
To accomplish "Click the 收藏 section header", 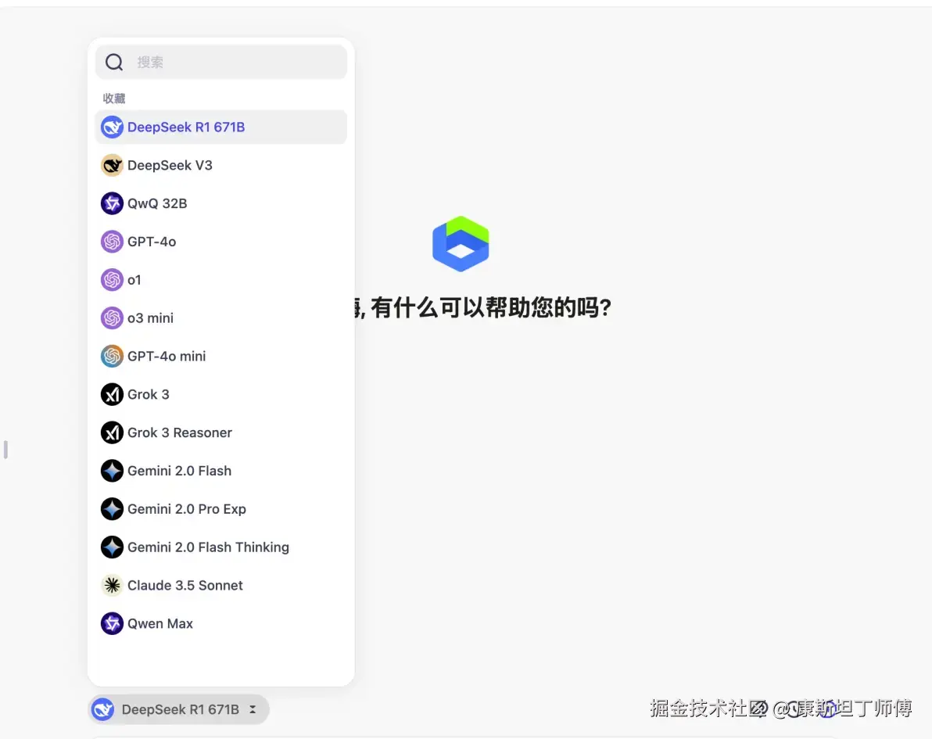I will pyautogui.click(x=114, y=98).
